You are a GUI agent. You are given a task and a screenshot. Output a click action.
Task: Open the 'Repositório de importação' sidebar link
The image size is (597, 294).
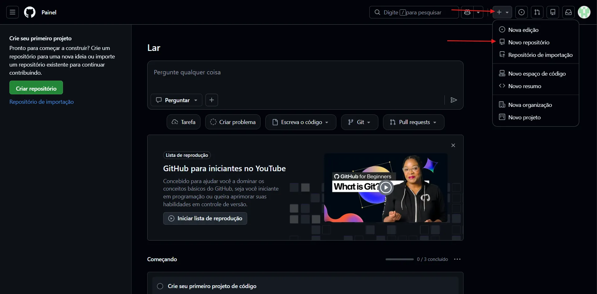41,102
